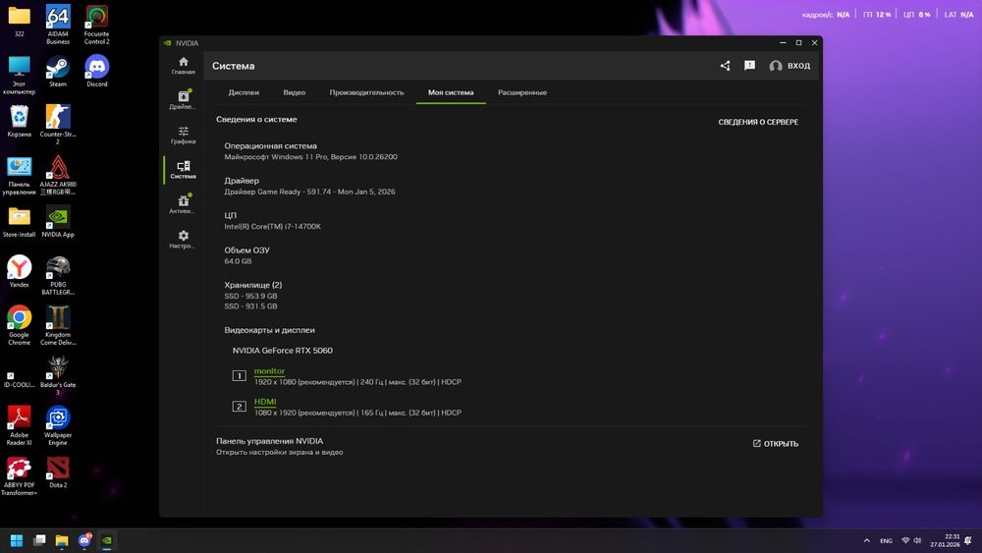The width and height of the screenshot is (982, 553).
Task: Click the share icon in NVIDIA header
Action: tap(726, 65)
